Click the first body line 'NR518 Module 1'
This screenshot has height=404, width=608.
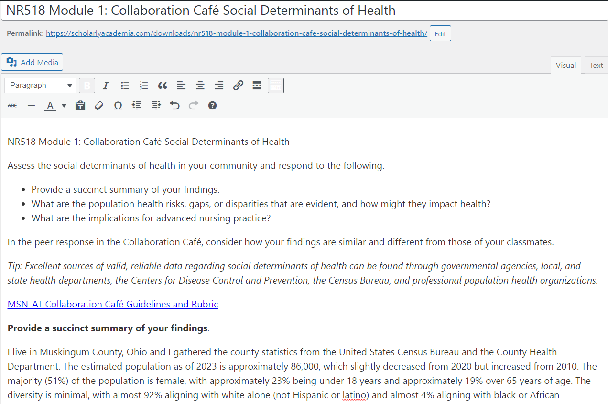pyautogui.click(x=149, y=142)
